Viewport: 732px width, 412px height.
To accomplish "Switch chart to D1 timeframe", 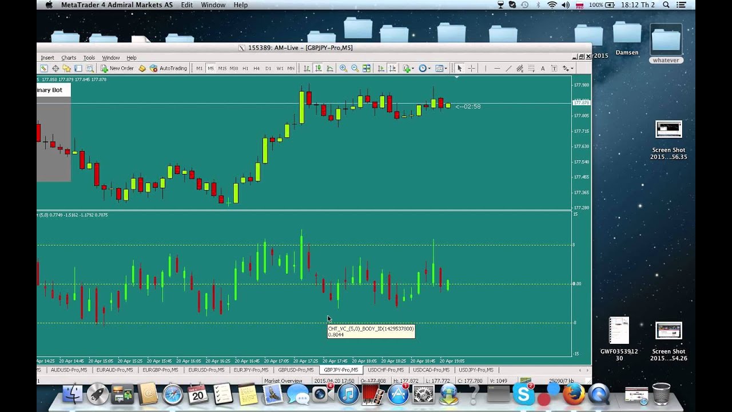I will (268, 68).
